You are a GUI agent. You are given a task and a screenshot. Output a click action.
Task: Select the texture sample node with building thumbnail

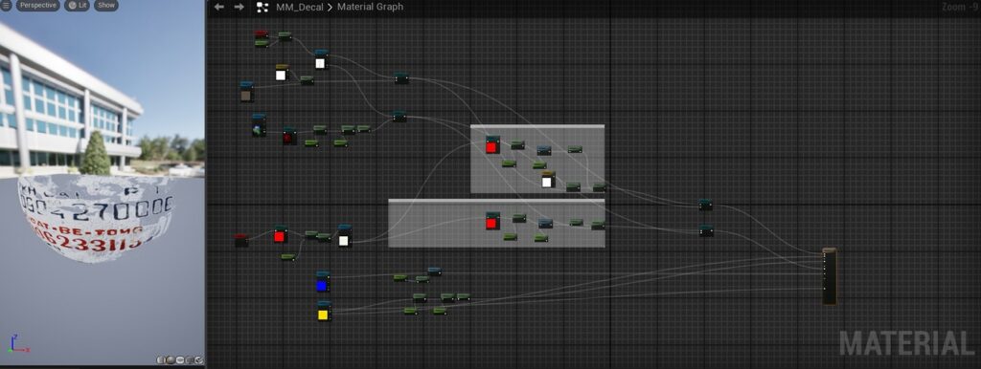click(x=259, y=125)
